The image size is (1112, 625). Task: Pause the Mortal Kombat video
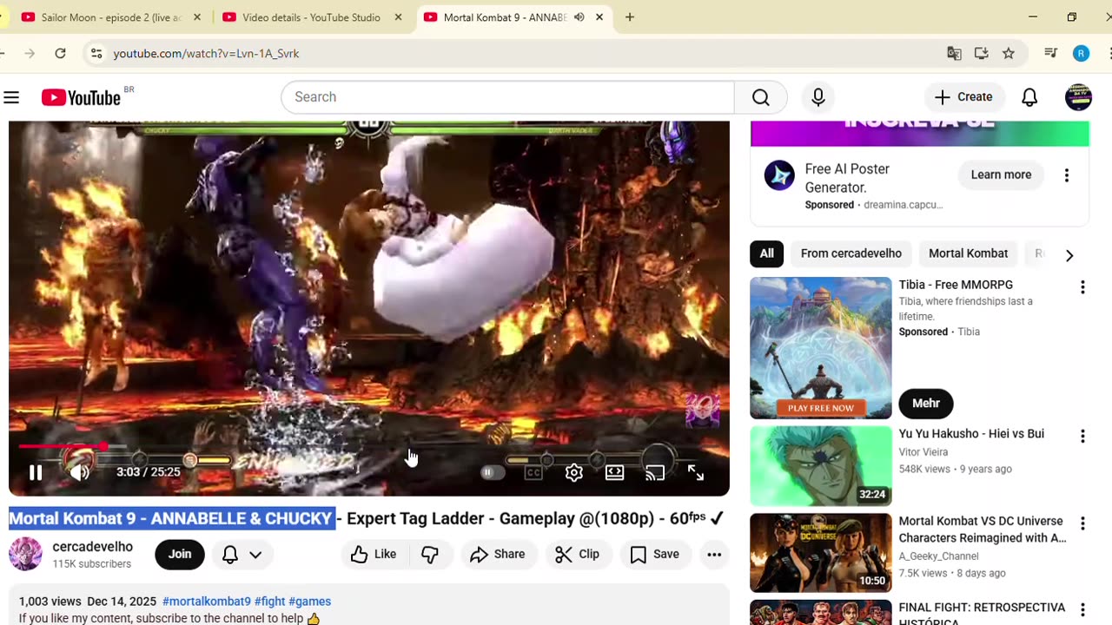pos(36,472)
